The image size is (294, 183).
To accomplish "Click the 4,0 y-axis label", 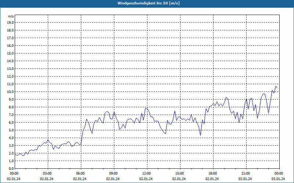I will [x=11, y=138].
